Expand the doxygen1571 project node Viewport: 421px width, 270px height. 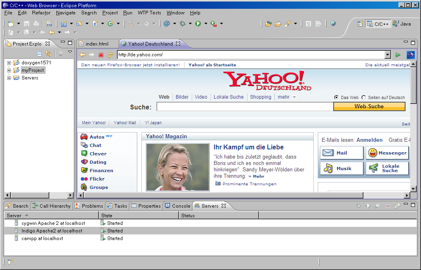click(9, 63)
